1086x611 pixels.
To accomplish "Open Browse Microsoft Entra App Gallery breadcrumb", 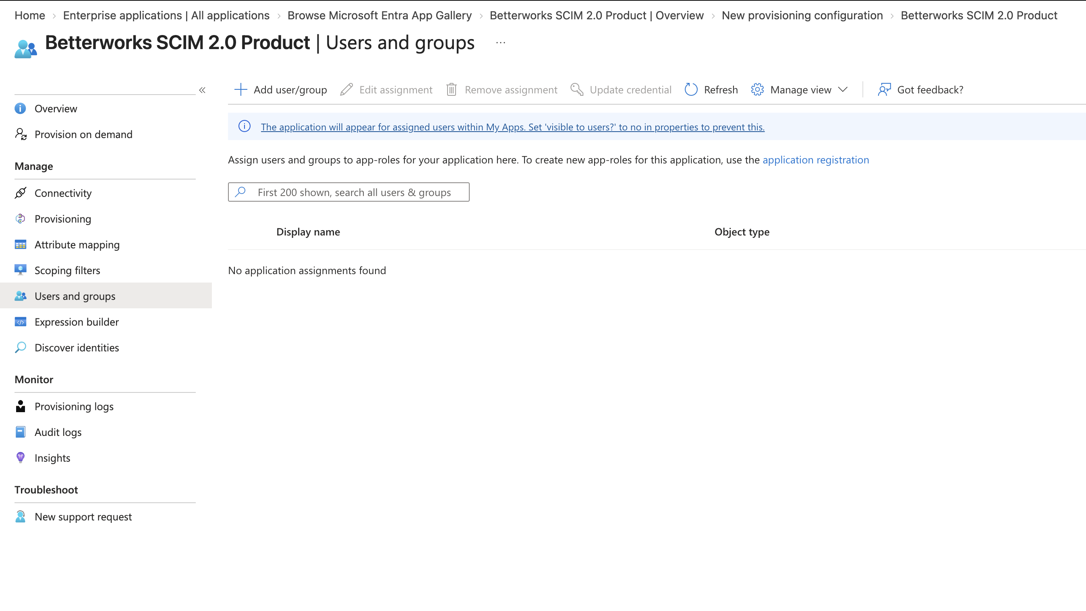I will pos(379,15).
